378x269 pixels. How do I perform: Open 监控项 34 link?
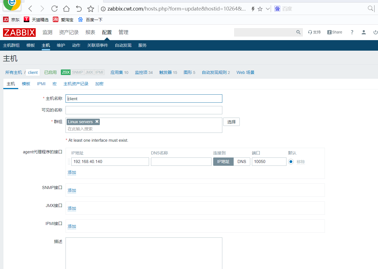tap(144, 73)
